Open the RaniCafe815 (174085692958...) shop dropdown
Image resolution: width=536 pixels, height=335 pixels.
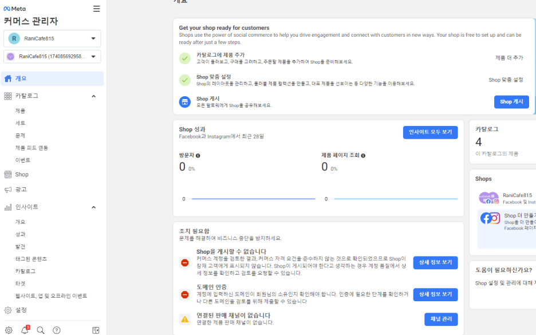(52, 56)
